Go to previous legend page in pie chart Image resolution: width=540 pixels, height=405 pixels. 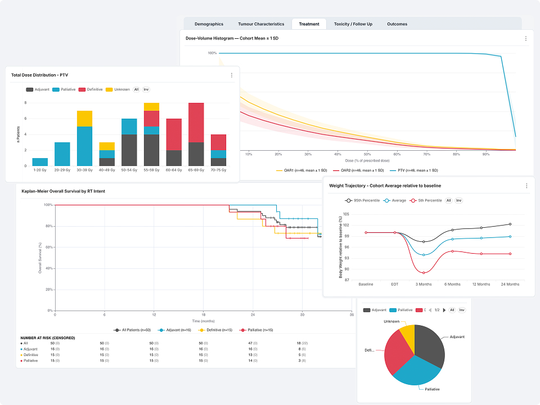[x=430, y=310]
